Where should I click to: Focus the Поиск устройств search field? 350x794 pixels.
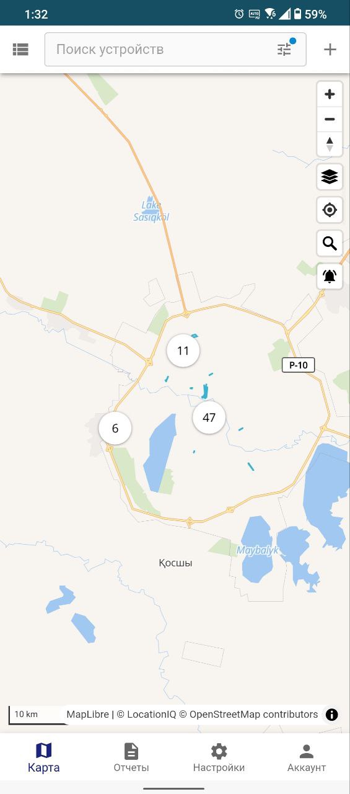coord(165,49)
